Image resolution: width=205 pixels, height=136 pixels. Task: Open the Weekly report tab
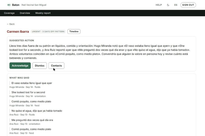click(x=43, y=13)
